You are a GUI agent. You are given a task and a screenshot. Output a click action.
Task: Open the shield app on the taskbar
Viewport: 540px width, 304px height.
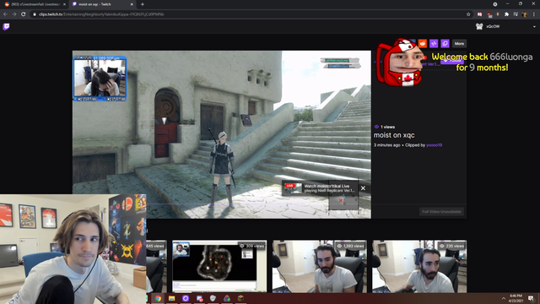click(x=213, y=298)
